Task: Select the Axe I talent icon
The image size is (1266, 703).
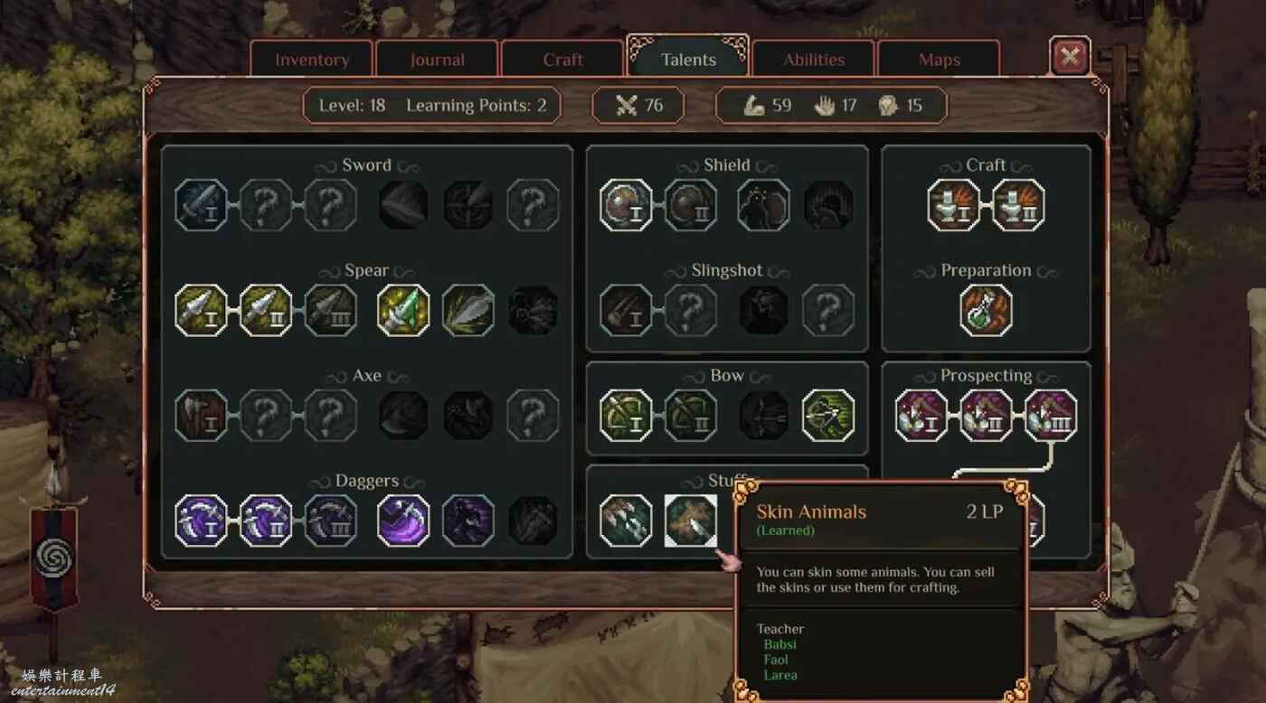Action: (201, 416)
